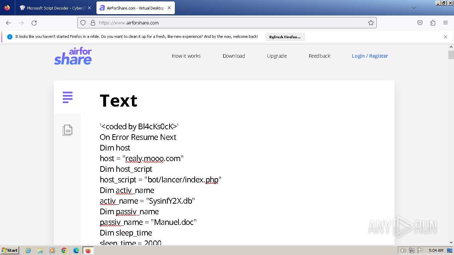Select the Text section sidebar icon
The width and height of the screenshot is (454, 255).
click(67, 97)
